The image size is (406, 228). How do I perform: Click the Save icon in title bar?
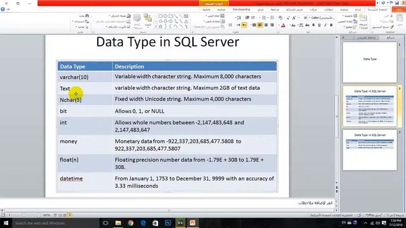coord(397,3)
